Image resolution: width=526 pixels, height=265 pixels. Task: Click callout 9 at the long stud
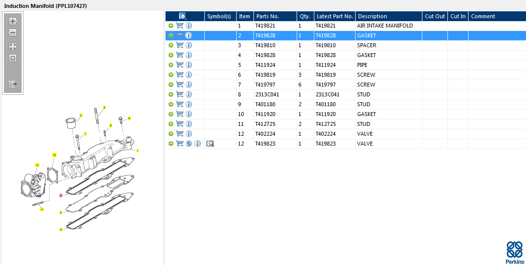click(x=104, y=108)
